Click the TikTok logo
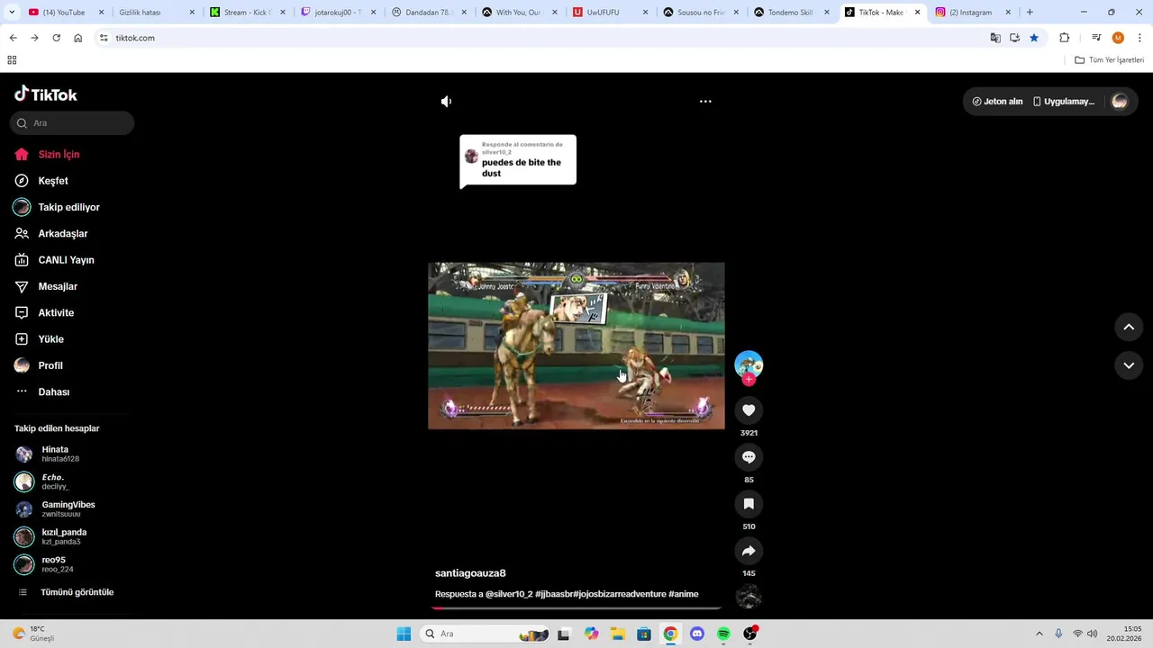Image resolution: width=1153 pixels, height=648 pixels. click(x=46, y=94)
